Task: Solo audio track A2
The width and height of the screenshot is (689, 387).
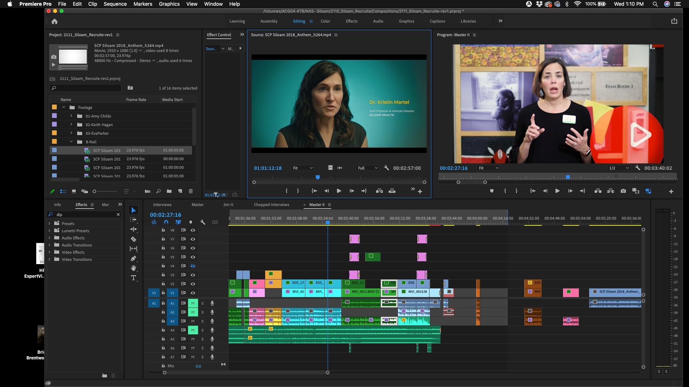Action: coord(202,312)
